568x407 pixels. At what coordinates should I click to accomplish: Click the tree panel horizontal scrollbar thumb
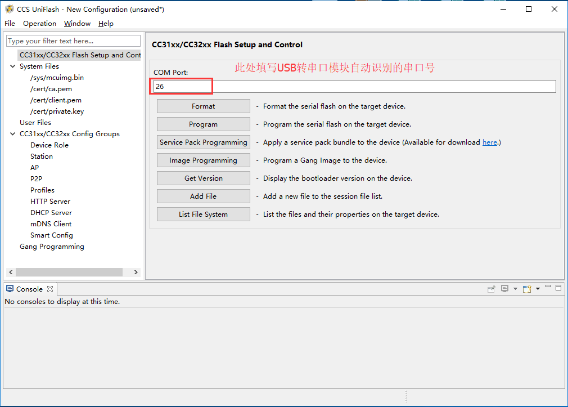pyautogui.click(x=69, y=272)
